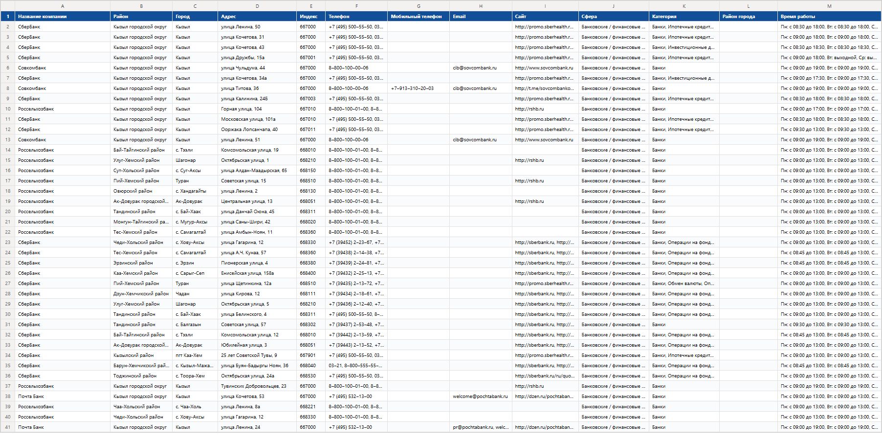Viewport: 882px width, 441px height.
Task: Select the district cell 'Дзун-Хемчикский район'
Action: 141,294
